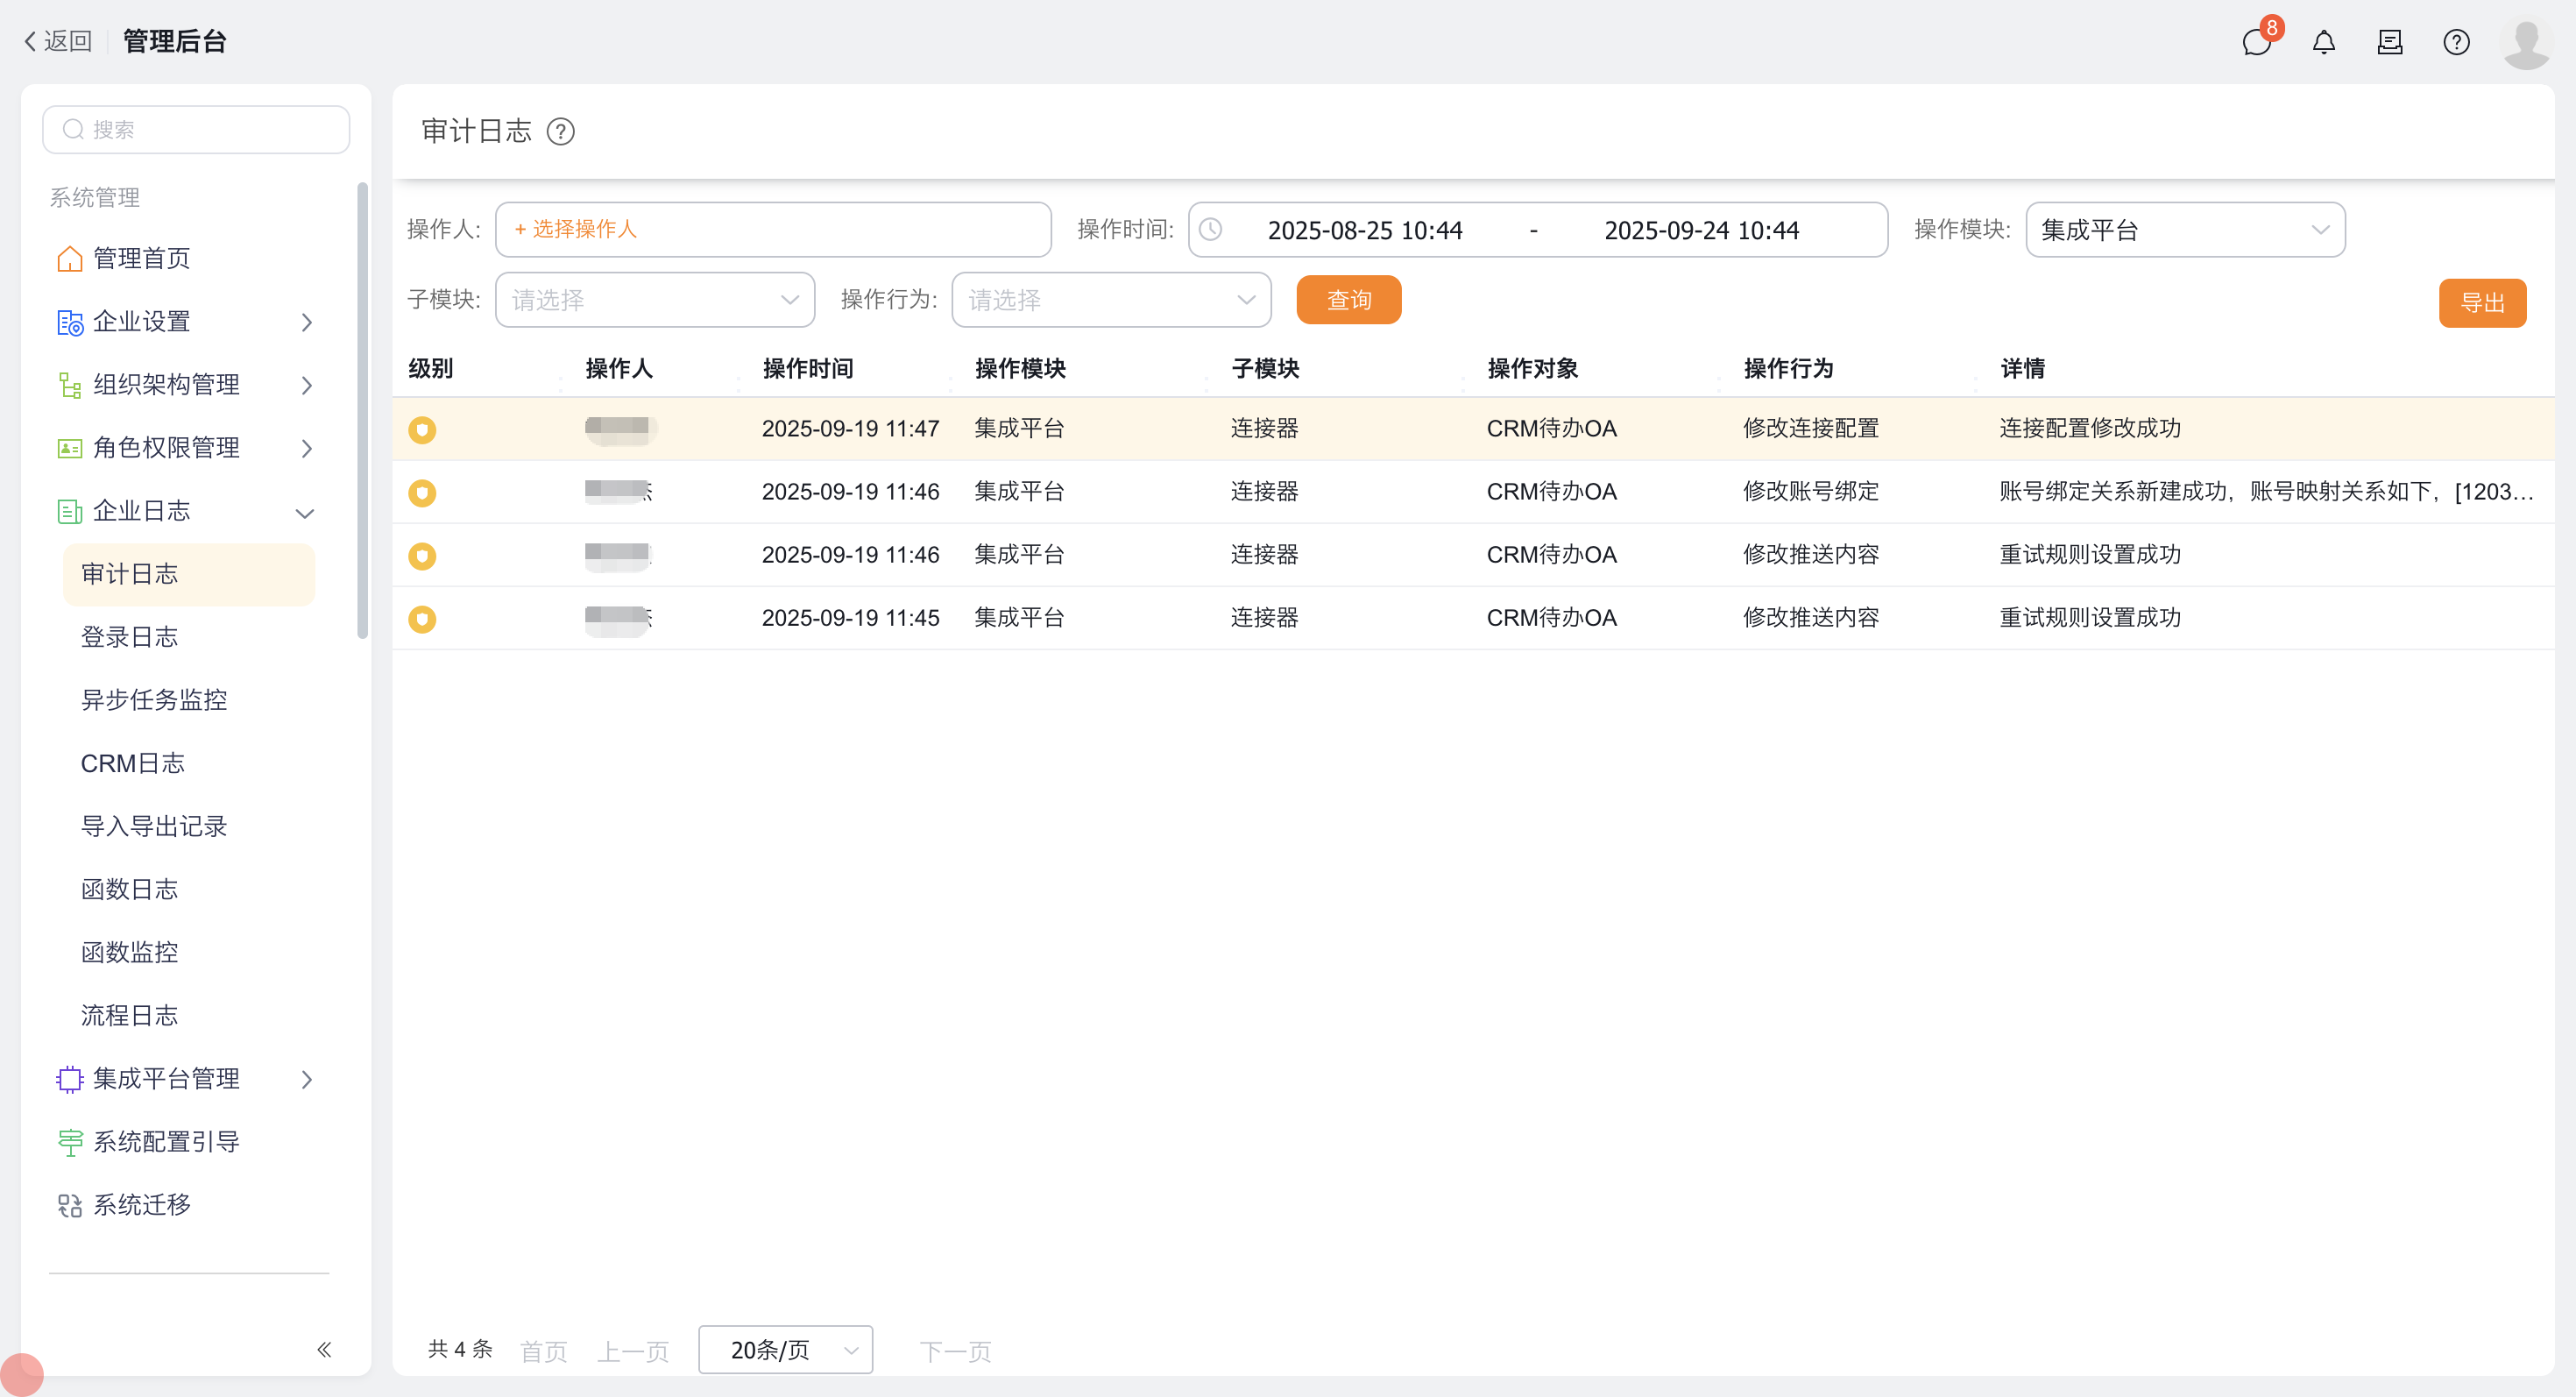Click the notification bell icon
Image resolution: width=2576 pixels, height=1397 pixels.
[x=2323, y=42]
